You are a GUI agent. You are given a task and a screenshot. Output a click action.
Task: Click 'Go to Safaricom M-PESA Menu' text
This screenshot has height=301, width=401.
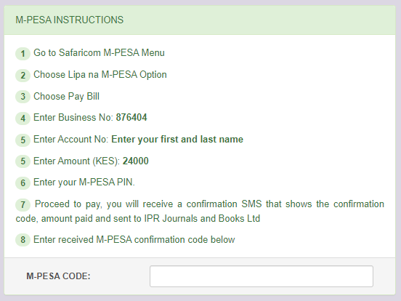click(x=99, y=53)
